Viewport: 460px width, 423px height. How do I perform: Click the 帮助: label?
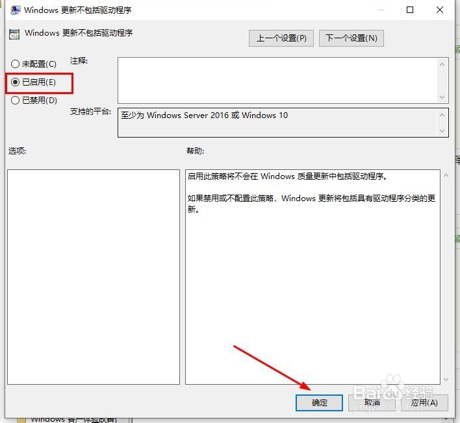[x=195, y=151]
